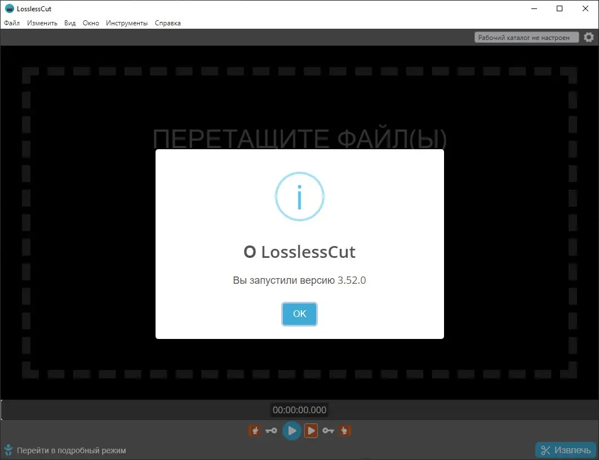Click the right hand icon to set the cut end
Viewport: 599px width, 460px height.
pyautogui.click(x=344, y=431)
